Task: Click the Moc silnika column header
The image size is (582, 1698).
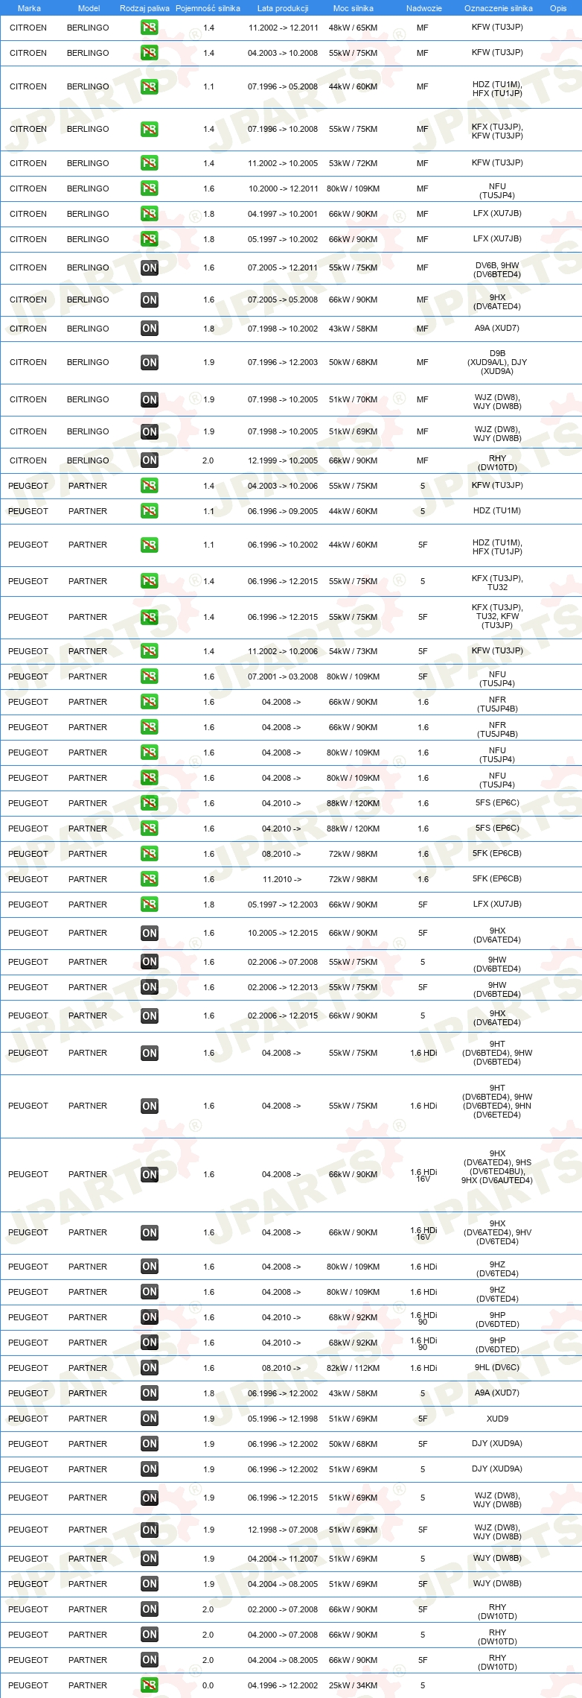Action: click(x=354, y=8)
